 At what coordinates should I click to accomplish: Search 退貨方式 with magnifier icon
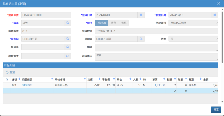(x=67, y=56)
